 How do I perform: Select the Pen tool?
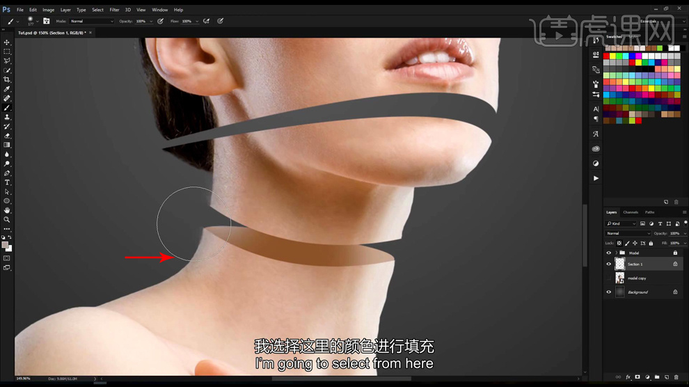point(6,173)
